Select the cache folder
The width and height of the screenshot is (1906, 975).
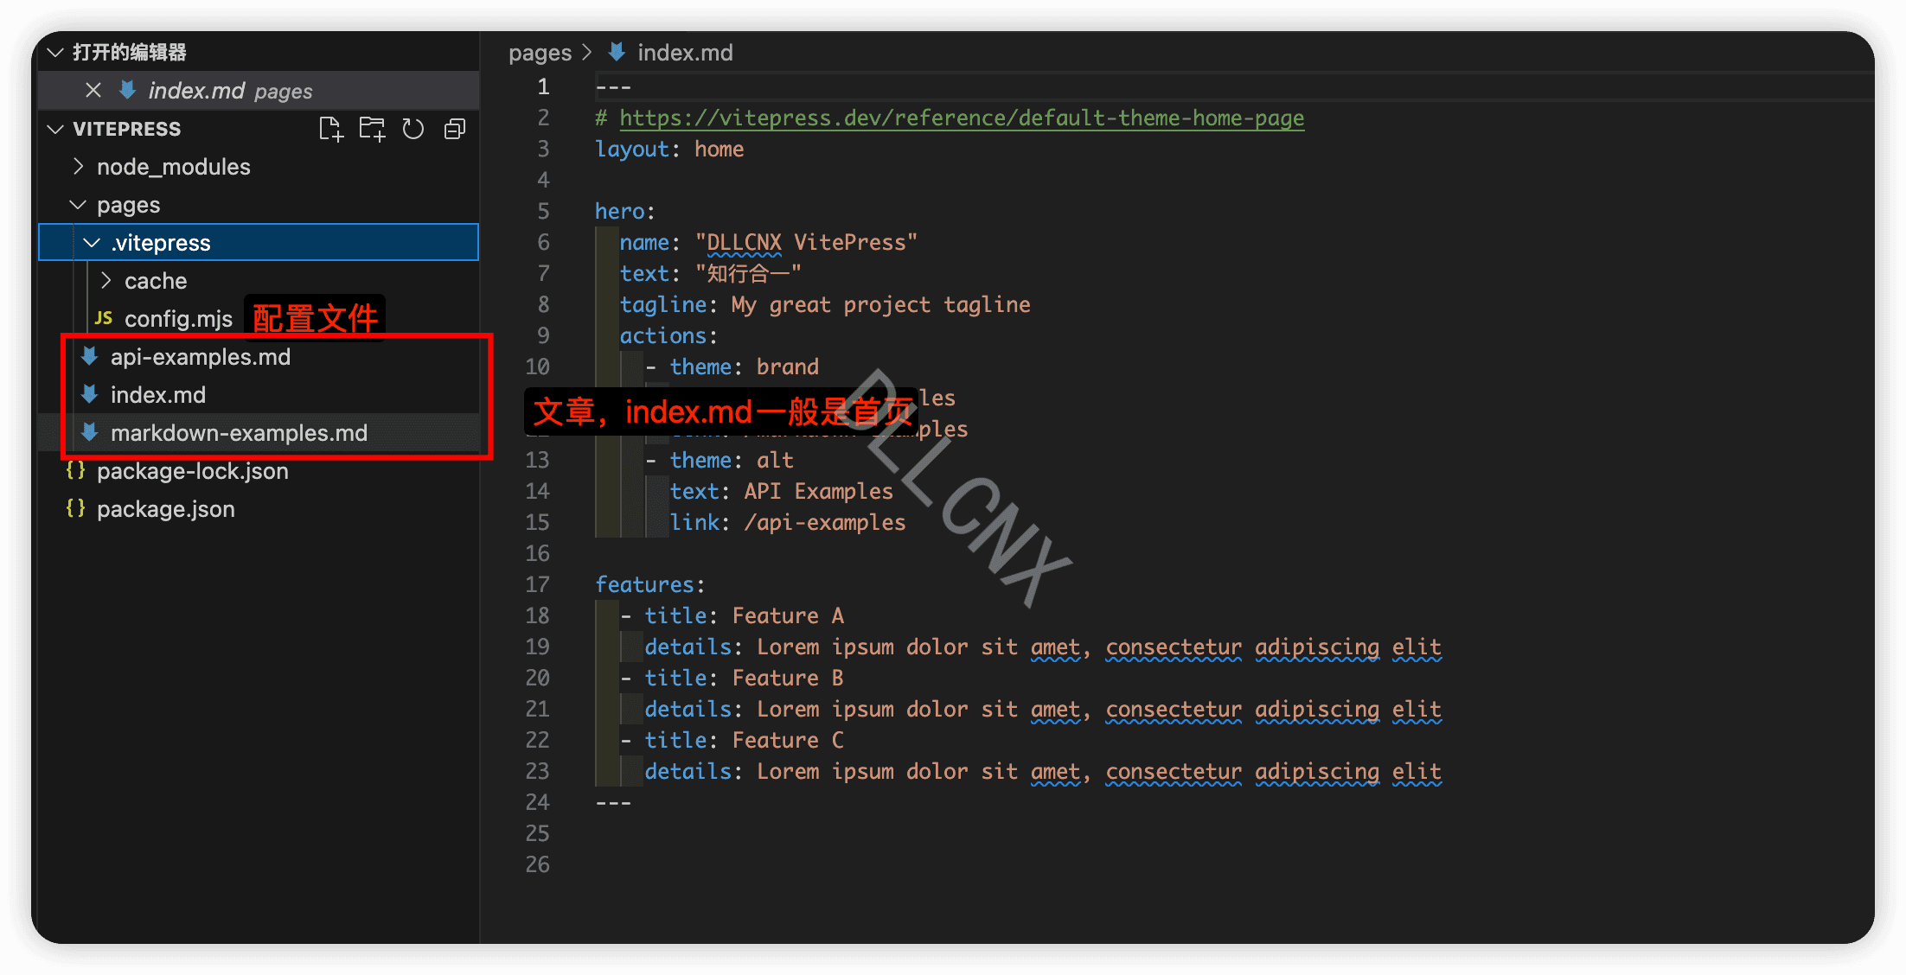click(x=156, y=281)
